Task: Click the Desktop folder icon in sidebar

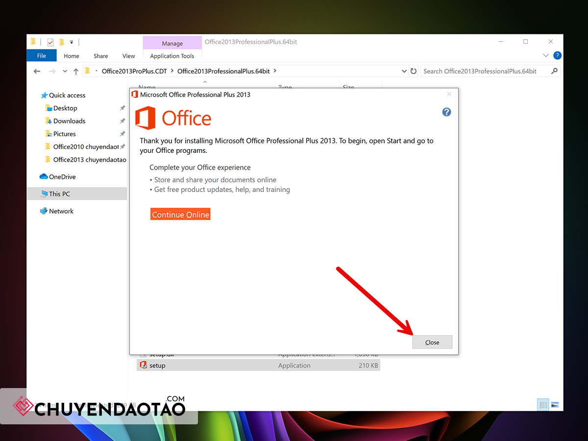Action: click(x=48, y=108)
